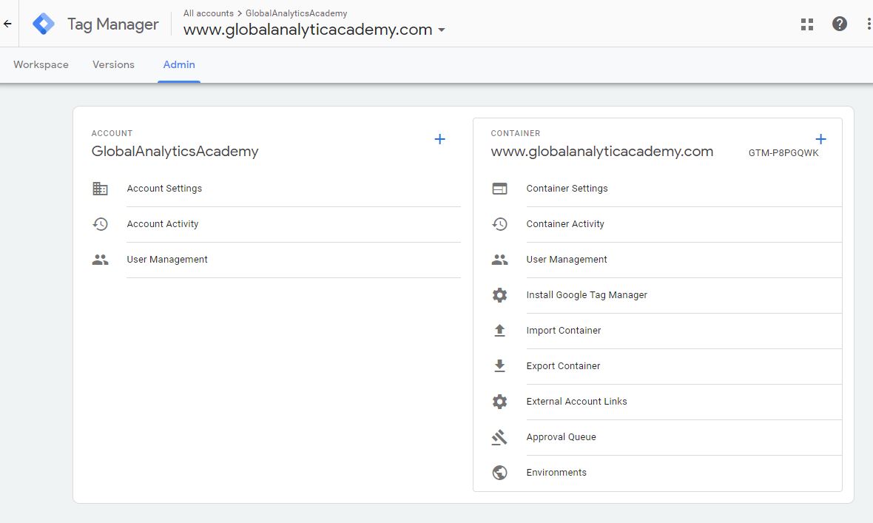Switch to the Workspace tab
Screen dimensions: 873x523
tap(41, 64)
